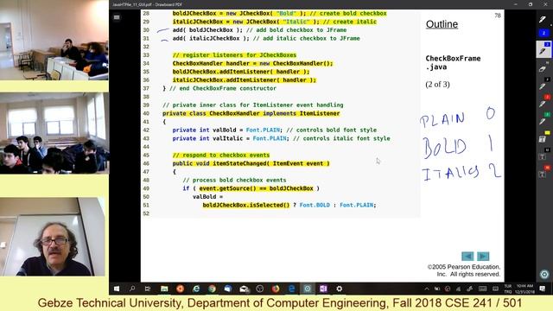
Task: Click the 'JavaHTP6e_11_GUI.pdf - Drawboard PDF' window title
Action: (147, 4)
